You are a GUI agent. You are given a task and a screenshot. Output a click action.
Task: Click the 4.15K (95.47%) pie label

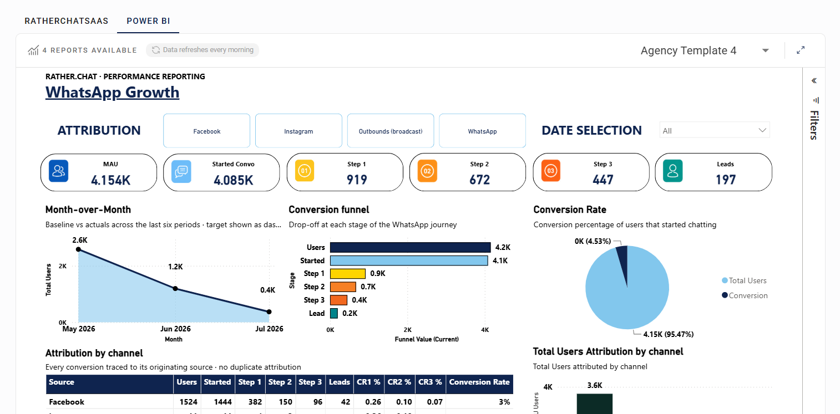[x=669, y=334]
